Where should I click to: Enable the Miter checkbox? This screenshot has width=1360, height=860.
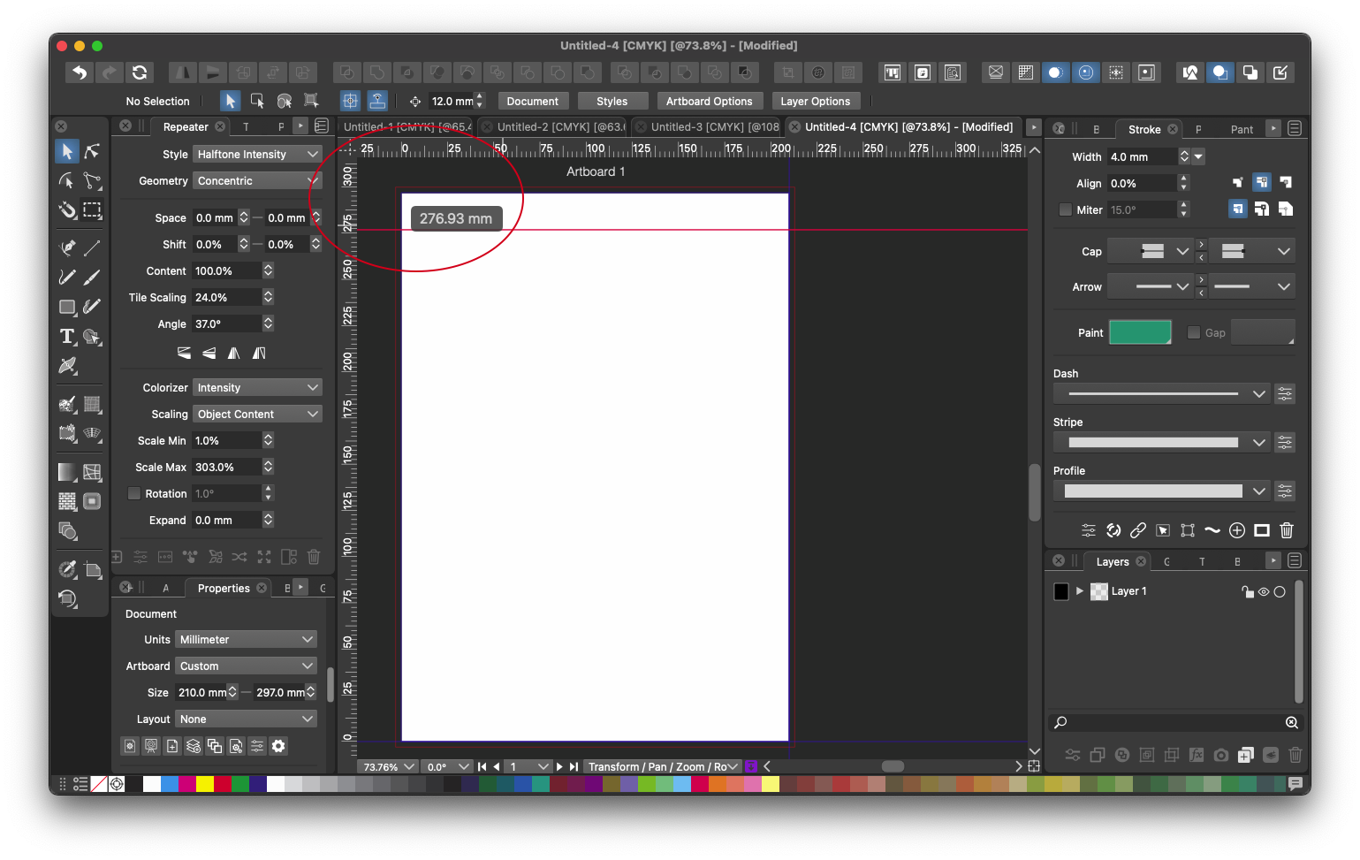pyautogui.click(x=1066, y=210)
